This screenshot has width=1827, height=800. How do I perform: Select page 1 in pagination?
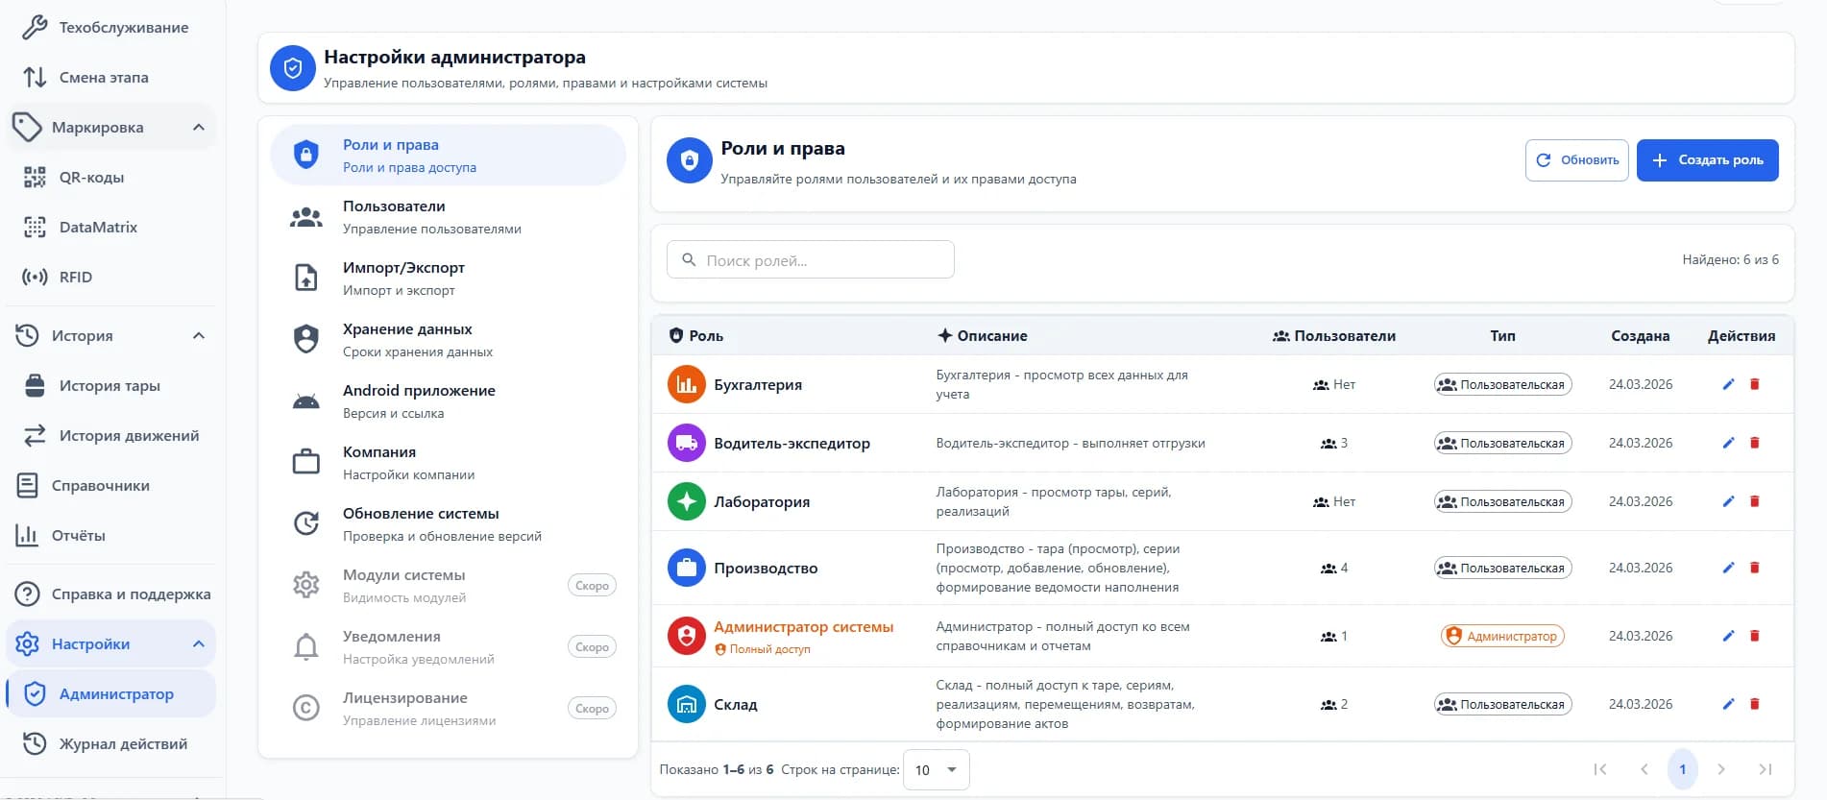tap(1682, 769)
